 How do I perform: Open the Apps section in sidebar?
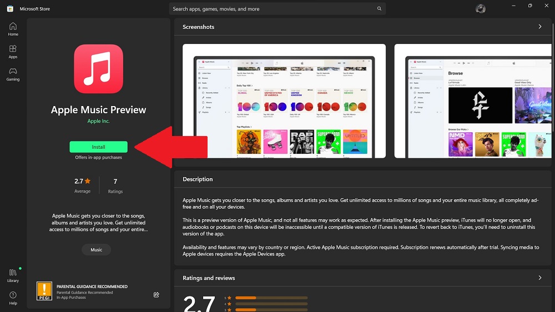[13, 52]
